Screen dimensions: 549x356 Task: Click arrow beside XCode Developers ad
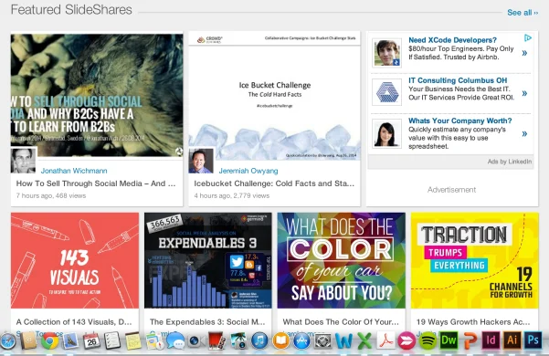tap(524, 53)
